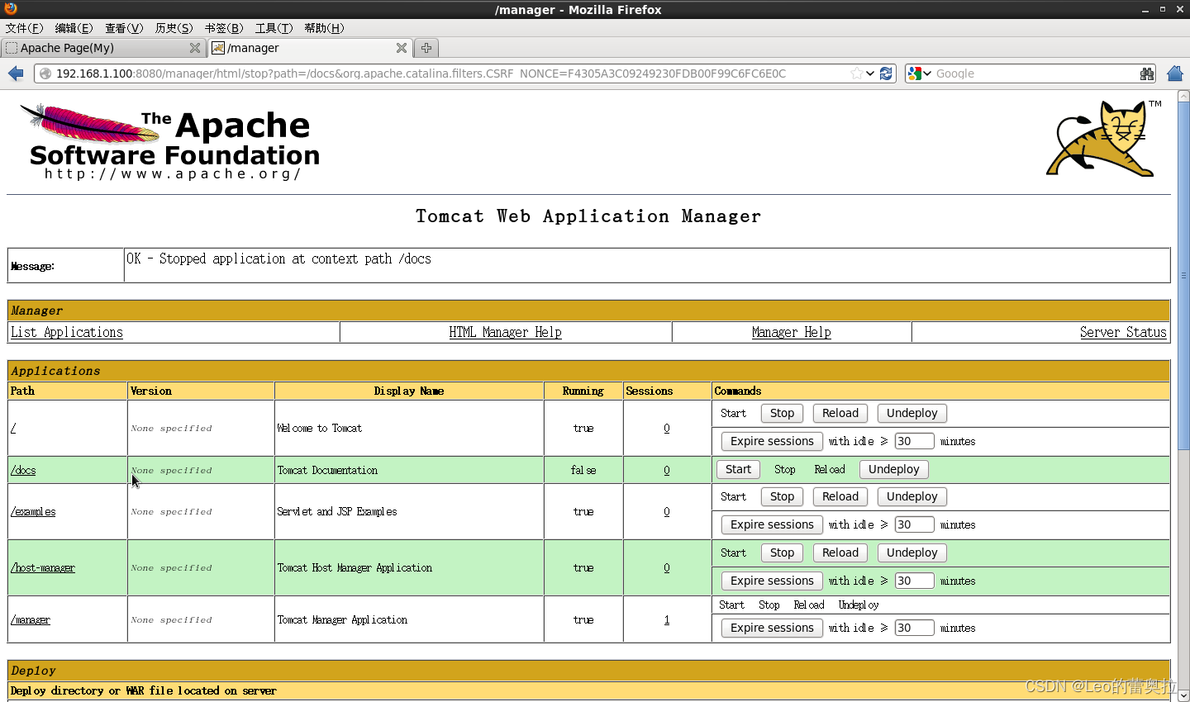Viewport: 1190px width, 702px height.
Task: Undeploy the /host-manager application
Action: (x=912, y=553)
